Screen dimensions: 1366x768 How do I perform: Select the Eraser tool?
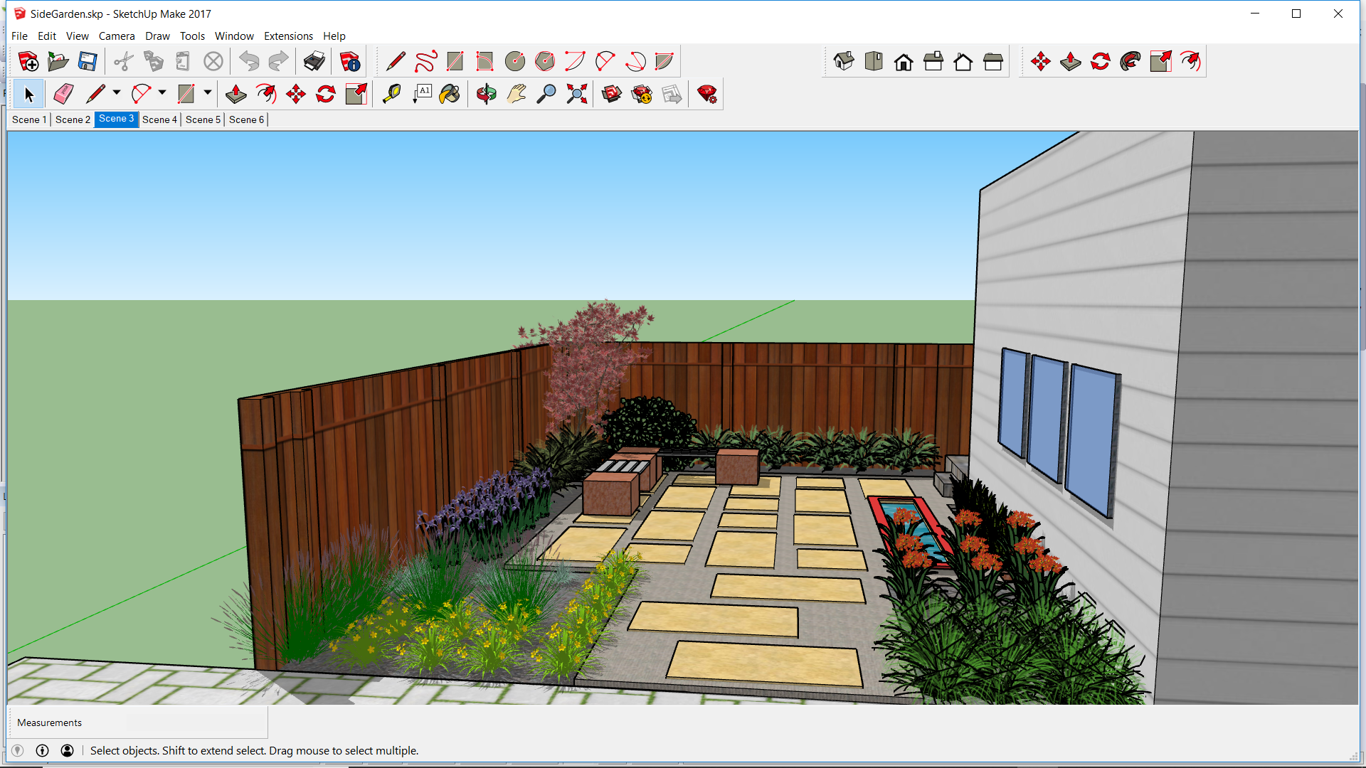[x=63, y=94]
